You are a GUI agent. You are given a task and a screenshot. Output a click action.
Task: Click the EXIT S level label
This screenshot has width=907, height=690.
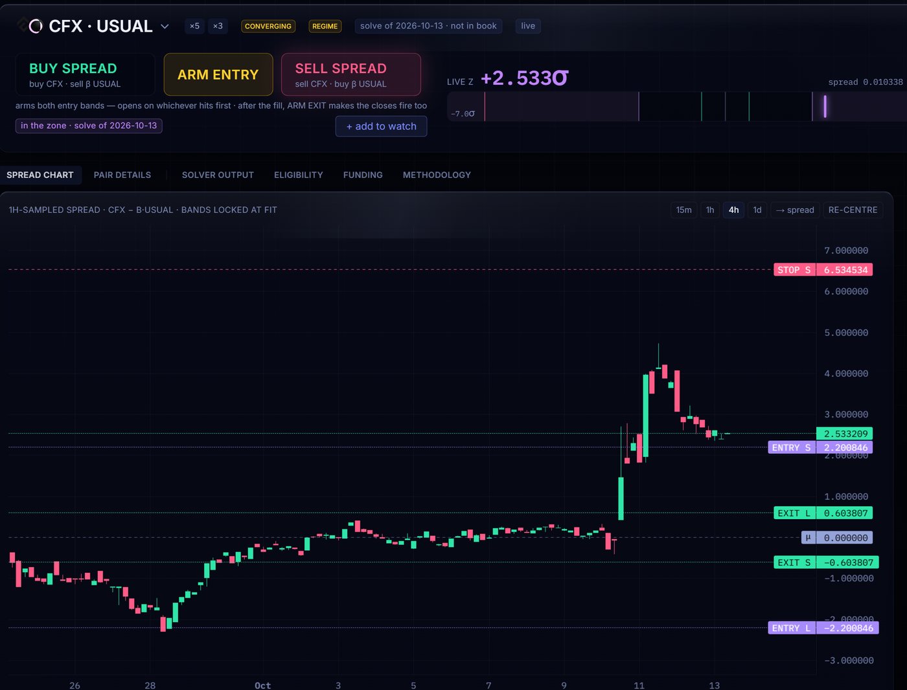coord(794,562)
